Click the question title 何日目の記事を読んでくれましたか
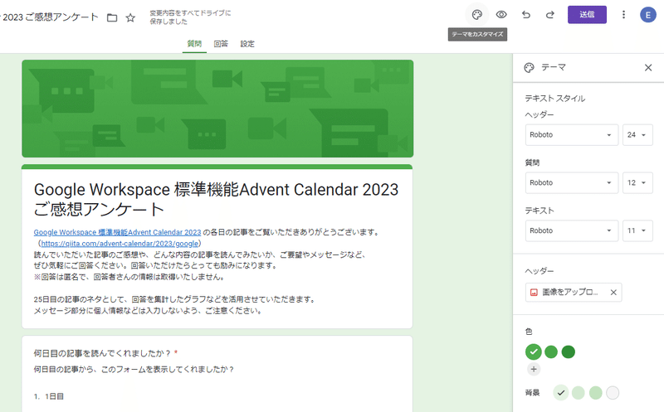The height and width of the screenshot is (412, 664). (102, 353)
